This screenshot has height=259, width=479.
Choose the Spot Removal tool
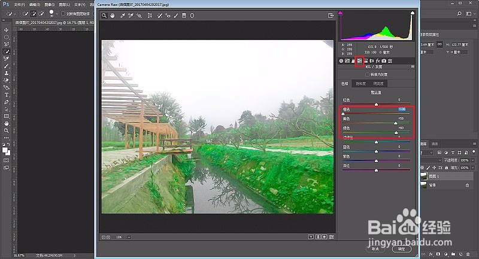(x=159, y=16)
